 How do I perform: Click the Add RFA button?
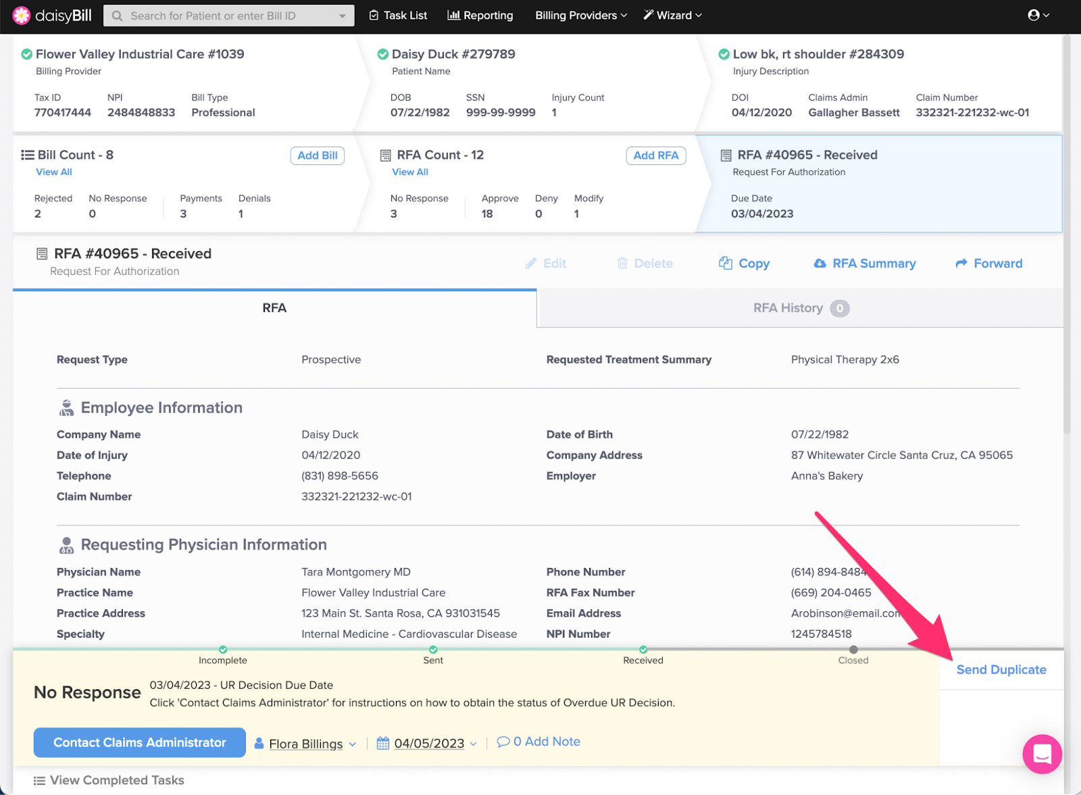(x=656, y=155)
